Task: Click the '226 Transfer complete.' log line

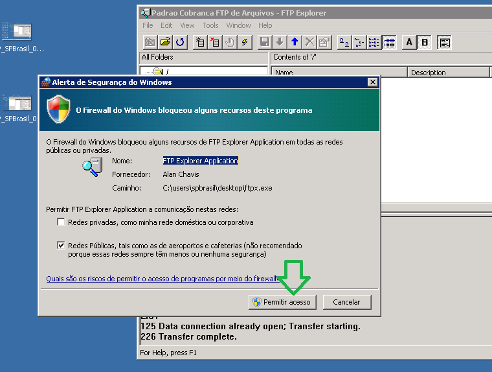Action: [188, 336]
